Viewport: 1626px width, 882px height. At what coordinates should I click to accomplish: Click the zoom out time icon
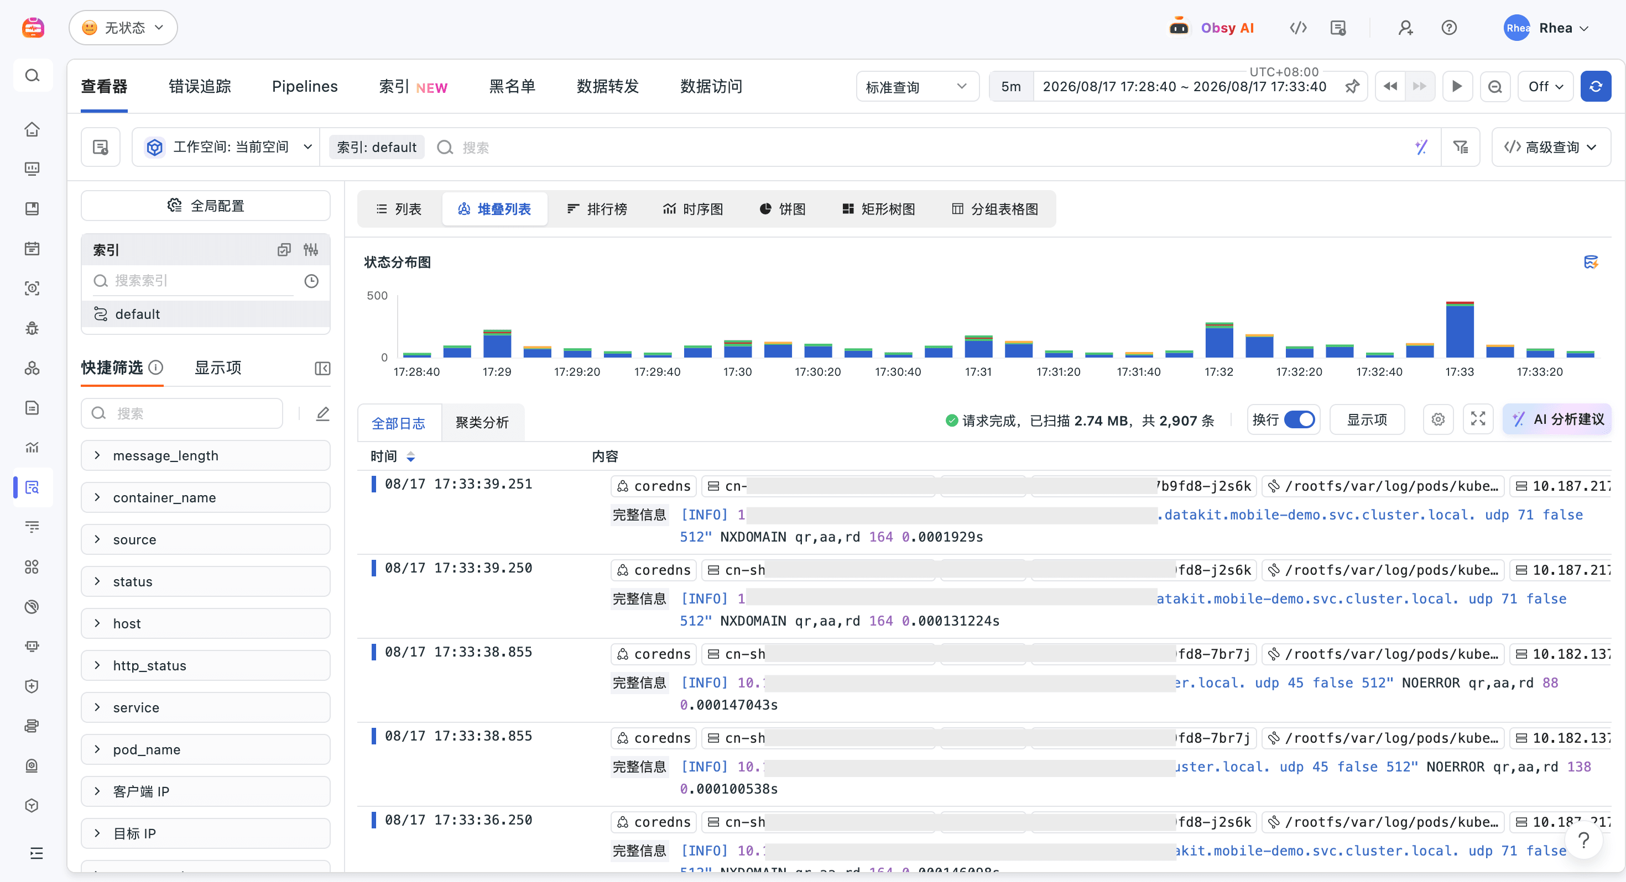pos(1495,86)
